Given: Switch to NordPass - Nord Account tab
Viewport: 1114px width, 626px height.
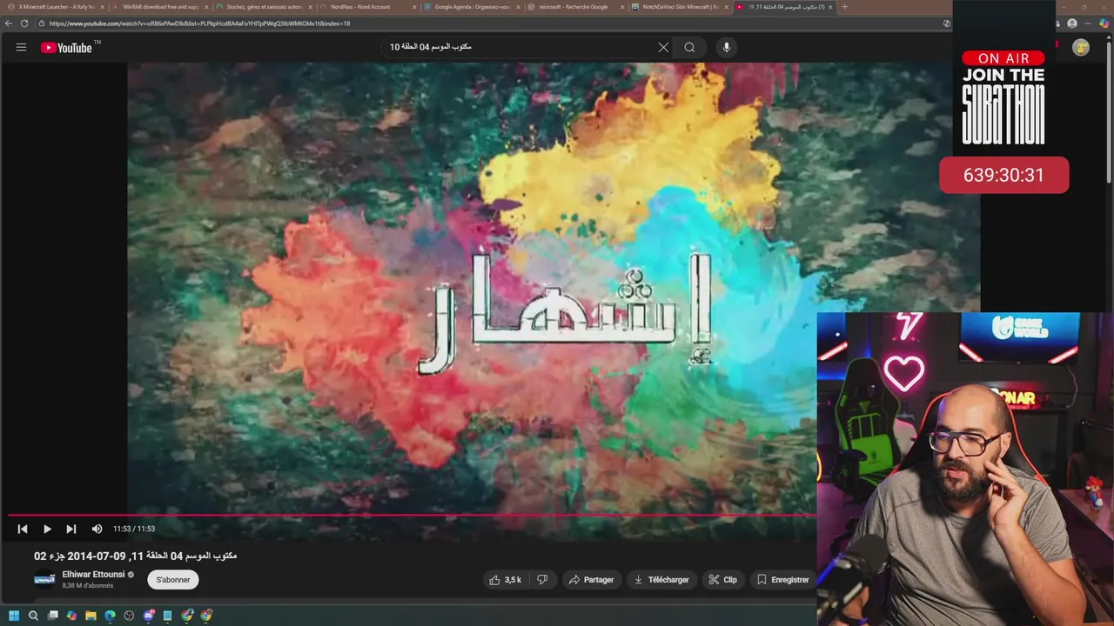Looking at the screenshot, I should tap(366, 7).
